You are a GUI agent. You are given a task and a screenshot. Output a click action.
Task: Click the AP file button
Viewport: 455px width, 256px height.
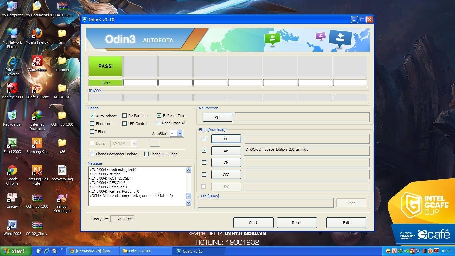226,151
